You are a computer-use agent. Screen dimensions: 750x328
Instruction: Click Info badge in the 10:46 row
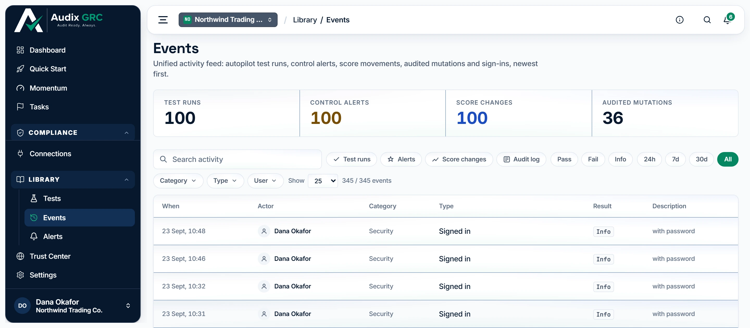(x=603, y=259)
